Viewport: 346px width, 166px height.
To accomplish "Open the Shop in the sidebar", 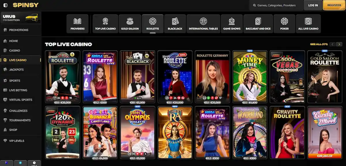I will tap(13, 130).
